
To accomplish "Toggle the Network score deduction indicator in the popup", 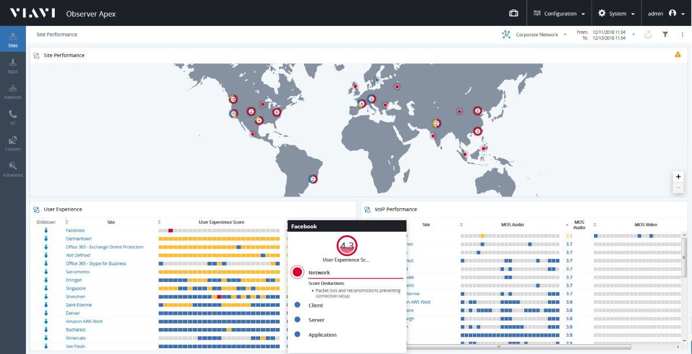I will (297, 272).
